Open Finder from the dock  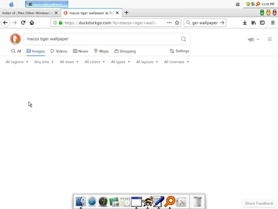coord(81,202)
